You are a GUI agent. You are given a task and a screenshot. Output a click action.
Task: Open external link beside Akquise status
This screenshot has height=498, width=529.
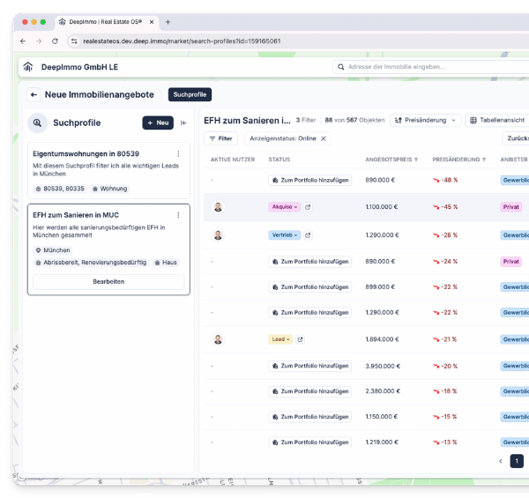[x=308, y=207]
